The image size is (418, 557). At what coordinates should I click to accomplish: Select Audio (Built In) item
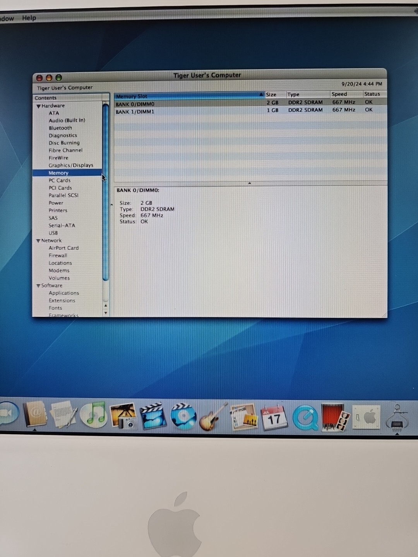click(x=67, y=120)
